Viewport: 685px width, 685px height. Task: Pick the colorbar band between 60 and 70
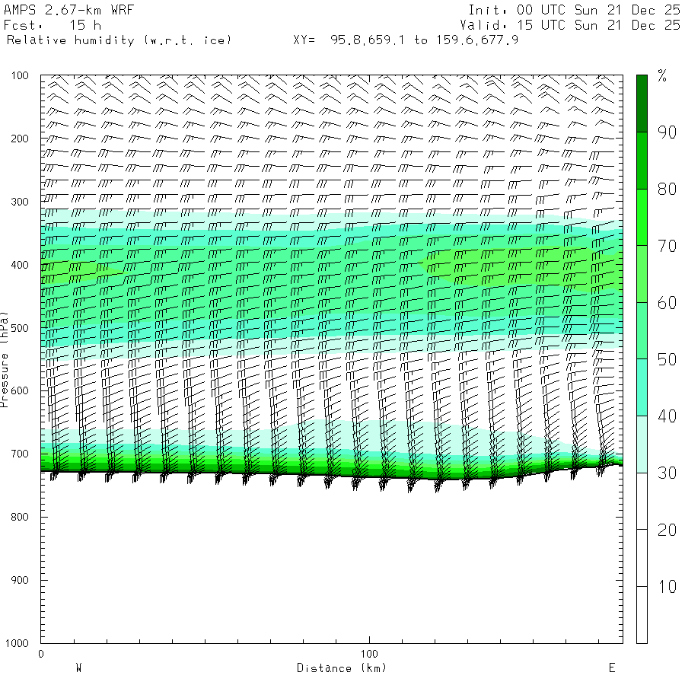tap(642, 274)
